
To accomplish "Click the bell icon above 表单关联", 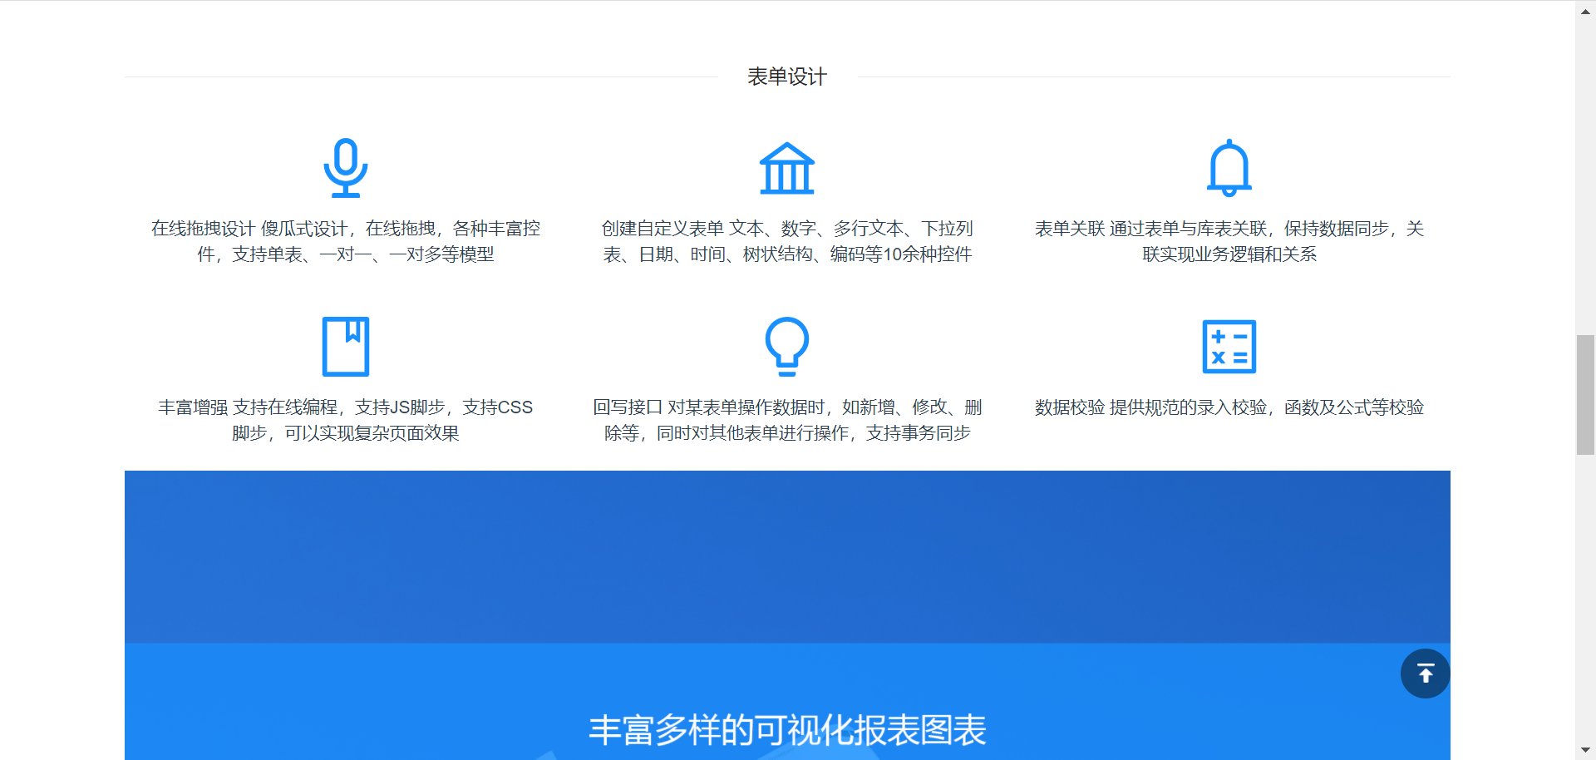I will pyautogui.click(x=1229, y=168).
